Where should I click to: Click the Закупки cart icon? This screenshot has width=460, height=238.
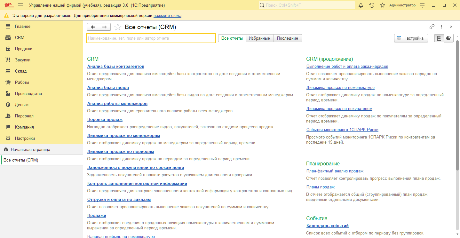(x=8, y=60)
